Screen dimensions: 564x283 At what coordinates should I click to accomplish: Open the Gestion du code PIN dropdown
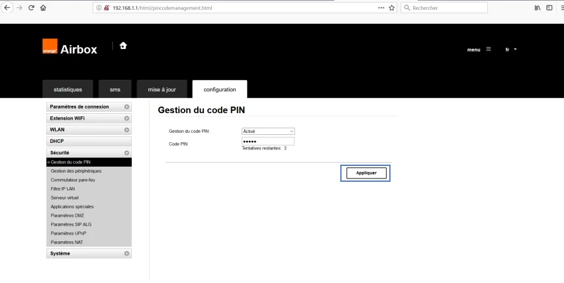(268, 132)
